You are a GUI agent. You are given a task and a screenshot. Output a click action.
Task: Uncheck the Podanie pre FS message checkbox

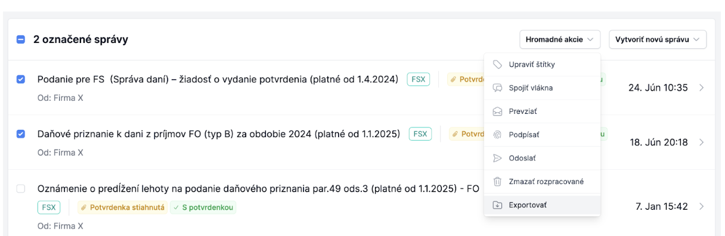pyautogui.click(x=21, y=79)
